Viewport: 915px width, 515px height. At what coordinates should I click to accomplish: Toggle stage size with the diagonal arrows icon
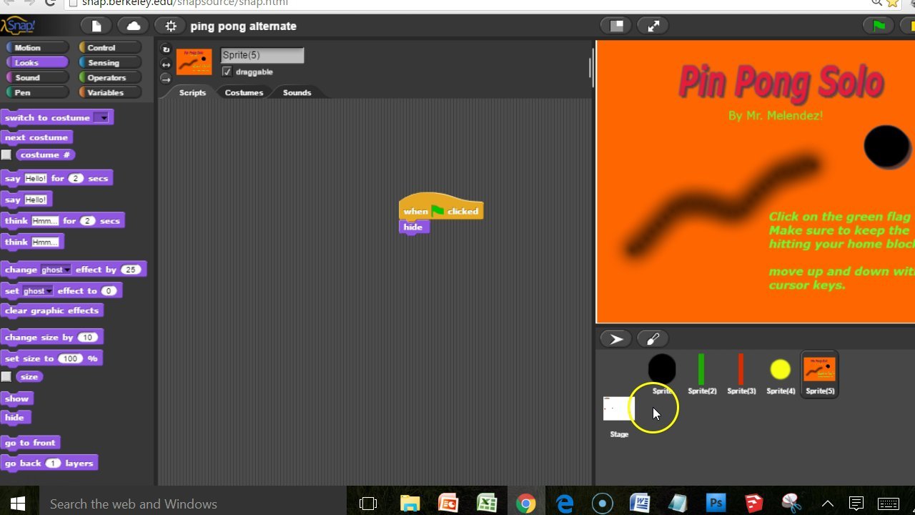pos(653,25)
